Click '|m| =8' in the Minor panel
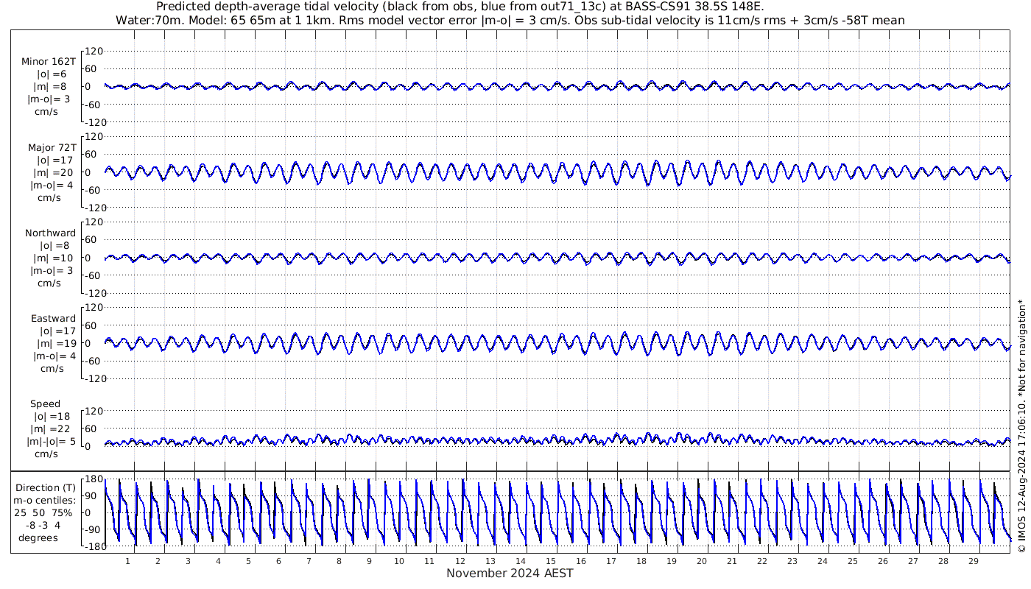Image resolution: width=1031 pixels, height=589 pixels. pos(52,87)
